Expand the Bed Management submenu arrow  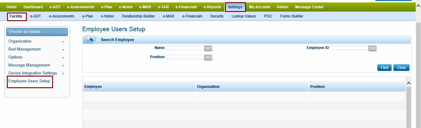coord(63,50)
